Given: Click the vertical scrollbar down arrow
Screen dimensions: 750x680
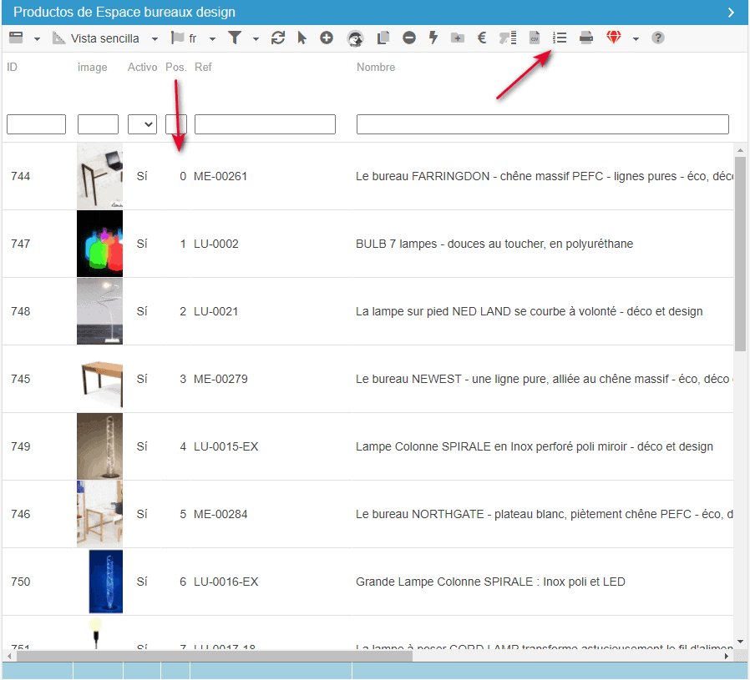Looking at the screenshot, I should [x=740, y=642].
